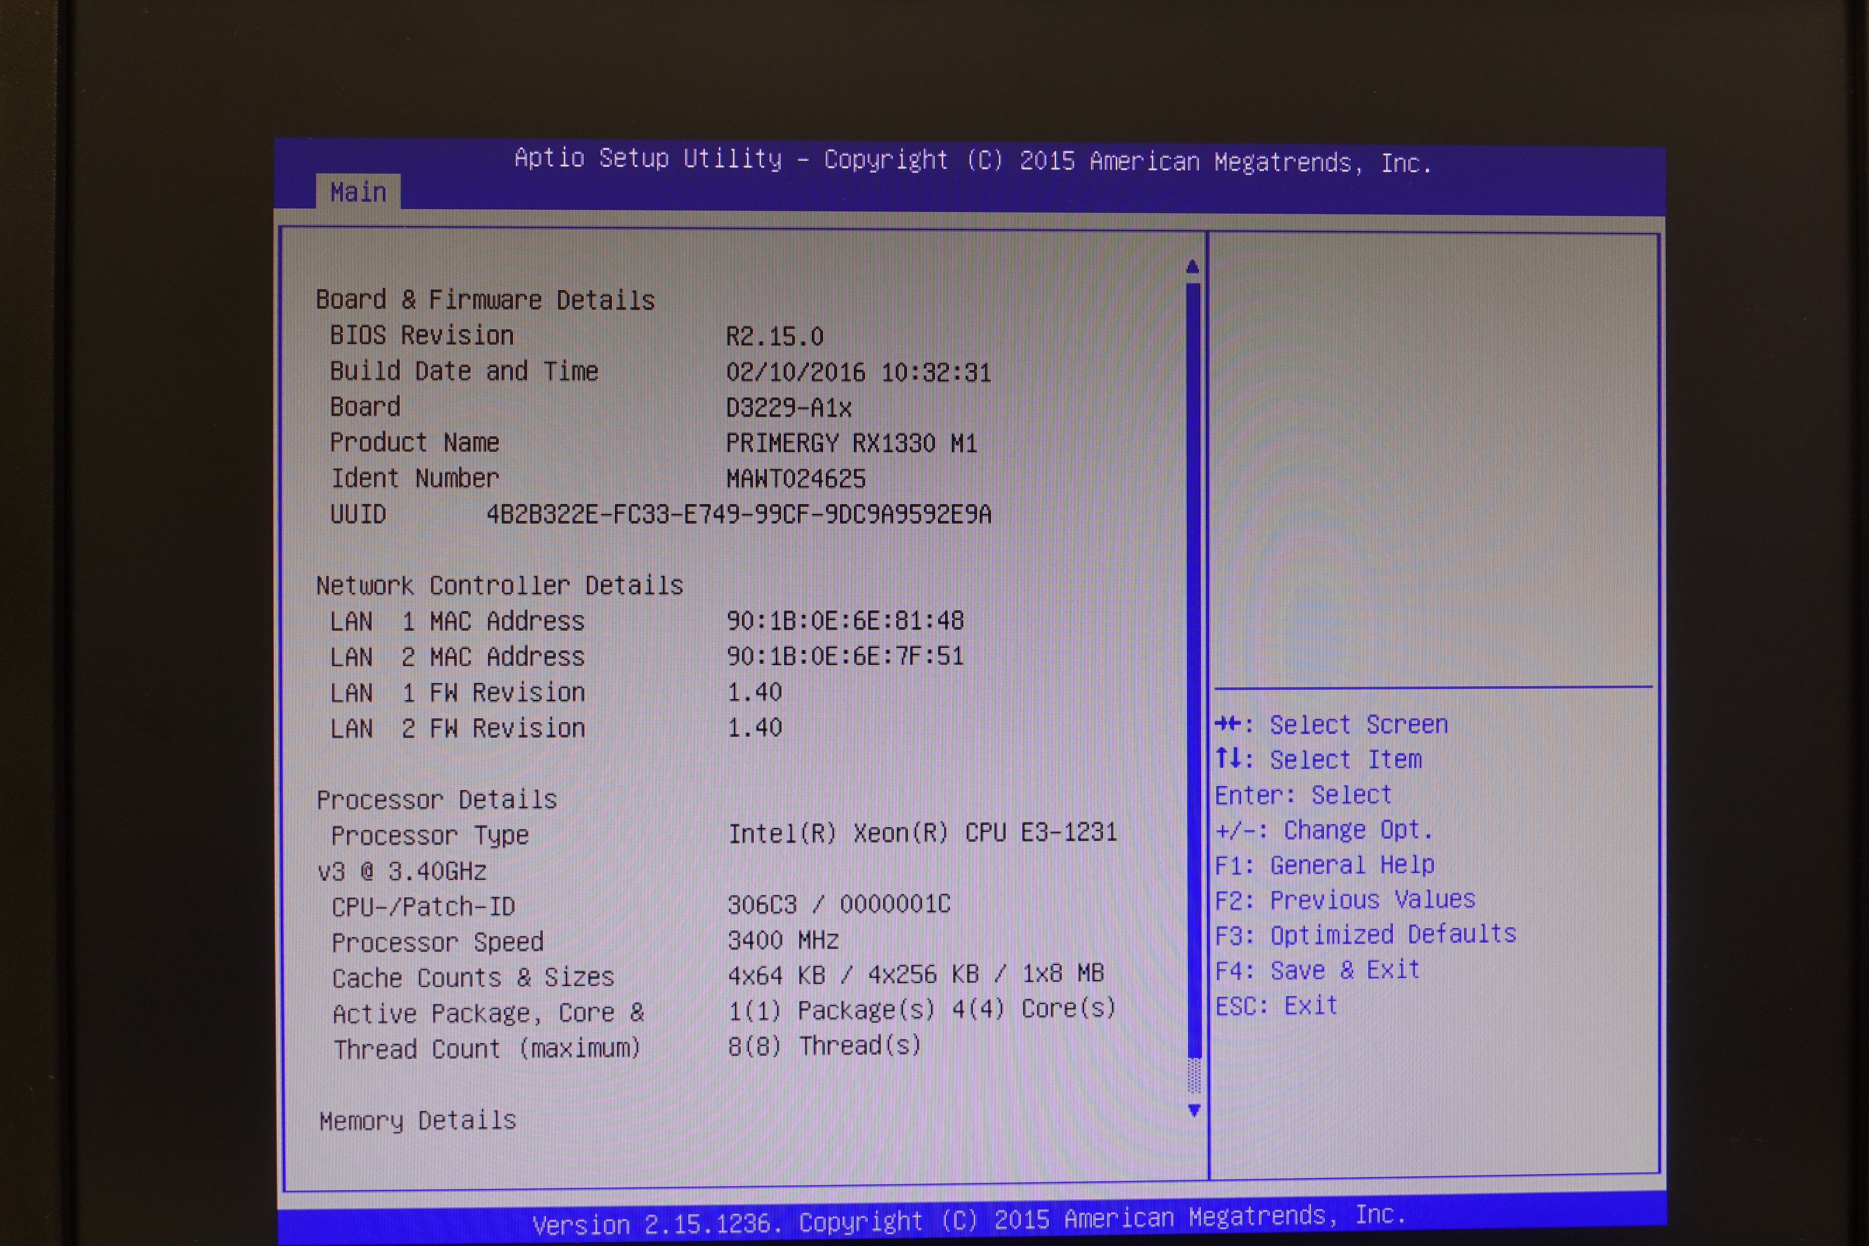The height and width of the screenshot is (1246, 1869).
Task: Click Cache Counts & Sizes label
Action: [x=473, y=977]
